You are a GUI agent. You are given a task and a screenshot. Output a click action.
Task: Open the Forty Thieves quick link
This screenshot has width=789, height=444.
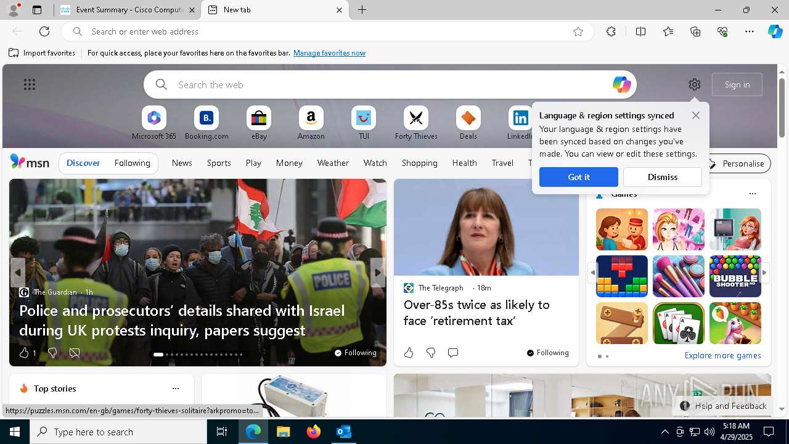point(416,123)
